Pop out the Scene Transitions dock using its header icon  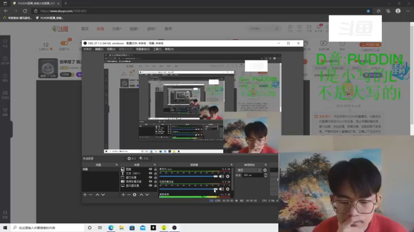(265, 164)
